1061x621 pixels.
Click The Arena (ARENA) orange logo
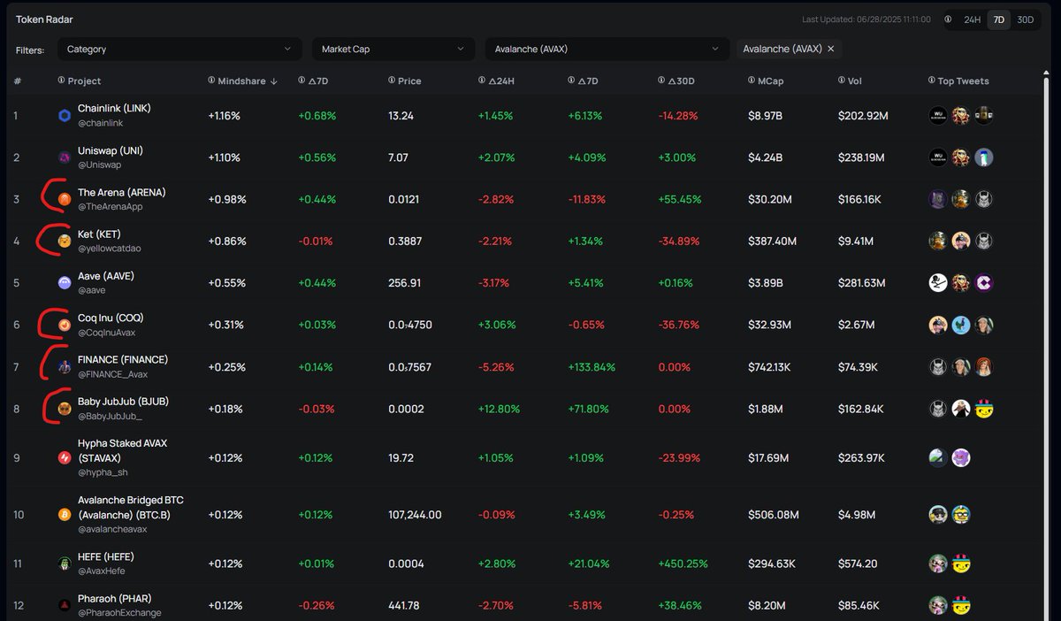(64, 199)
